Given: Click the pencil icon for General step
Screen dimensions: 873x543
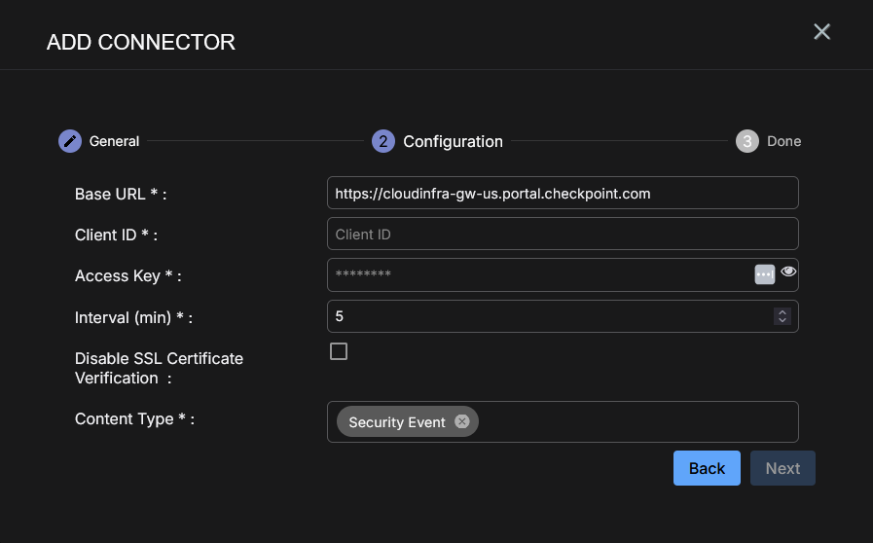Looking at the screenshot, I should (69, 141).
